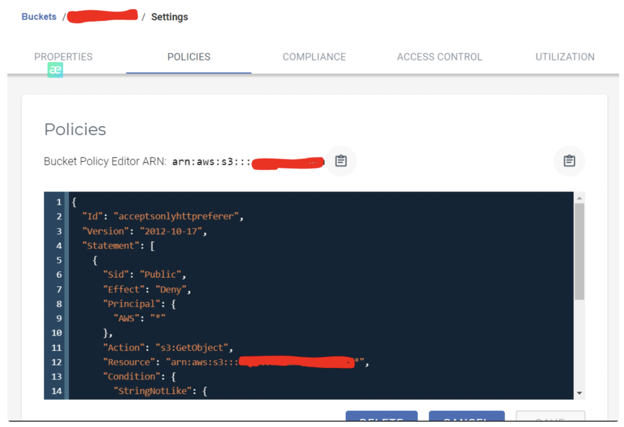Copy the bucket ARN with the clipboard icon
624x427 pixels.
click(x=341, y=161)
